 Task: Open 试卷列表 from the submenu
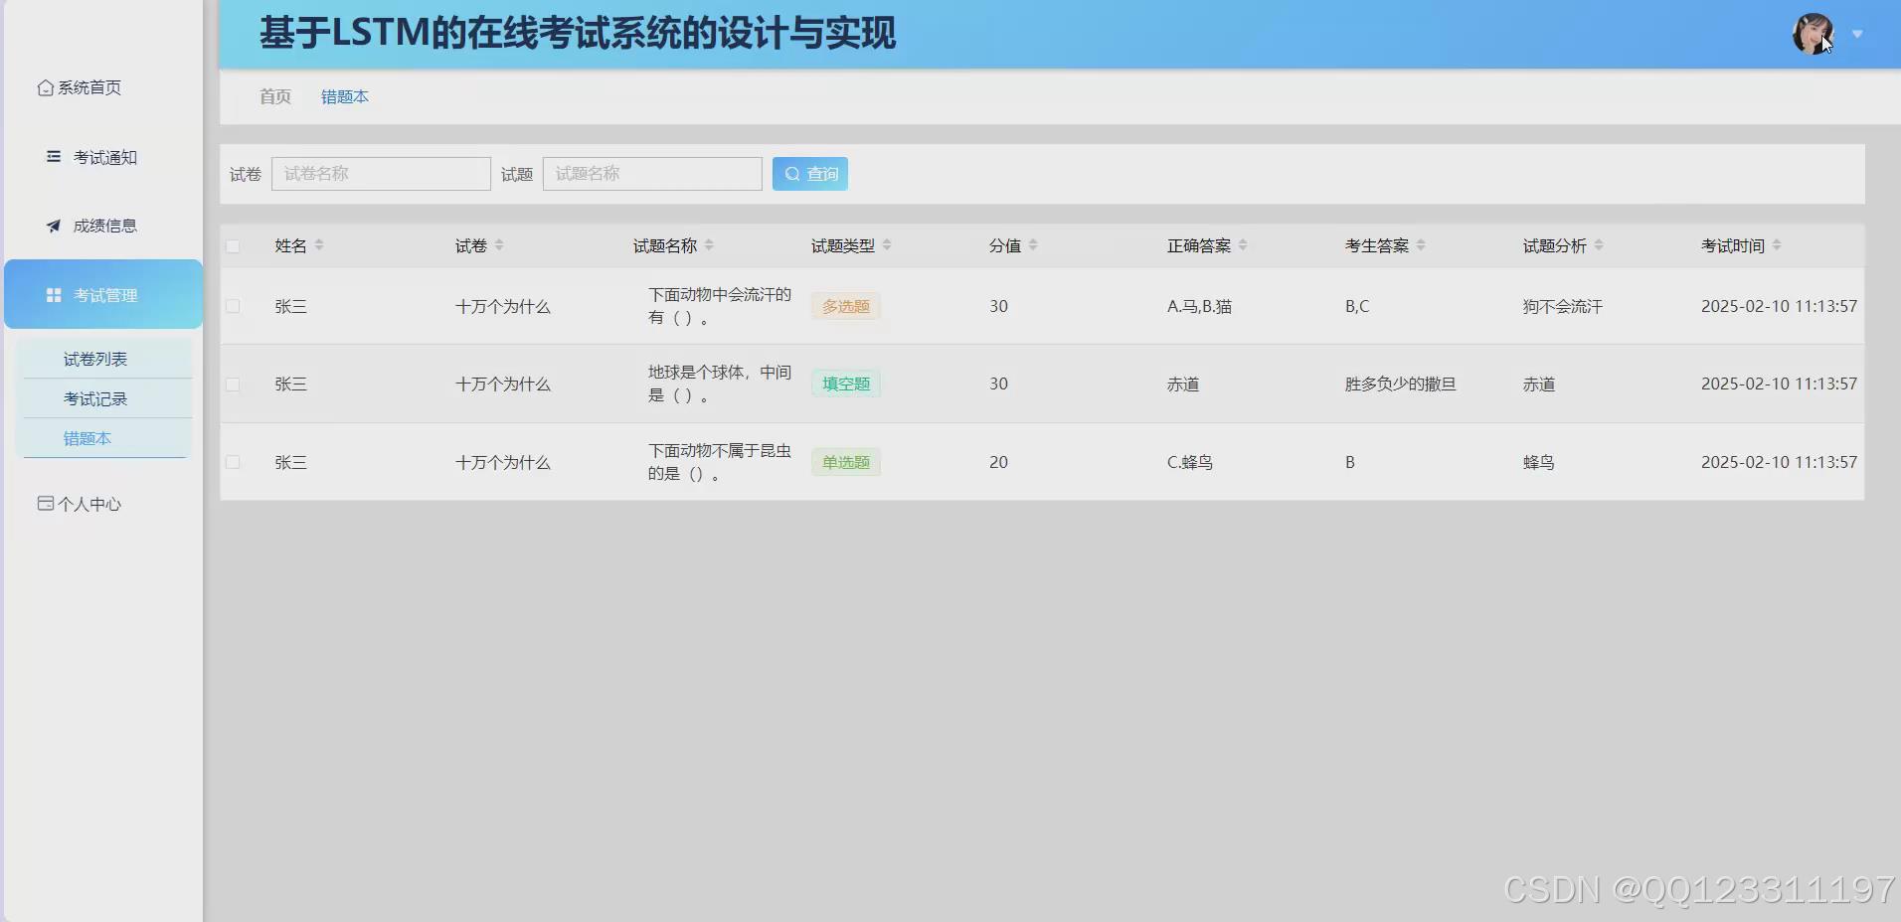click(x=94, y=359)
